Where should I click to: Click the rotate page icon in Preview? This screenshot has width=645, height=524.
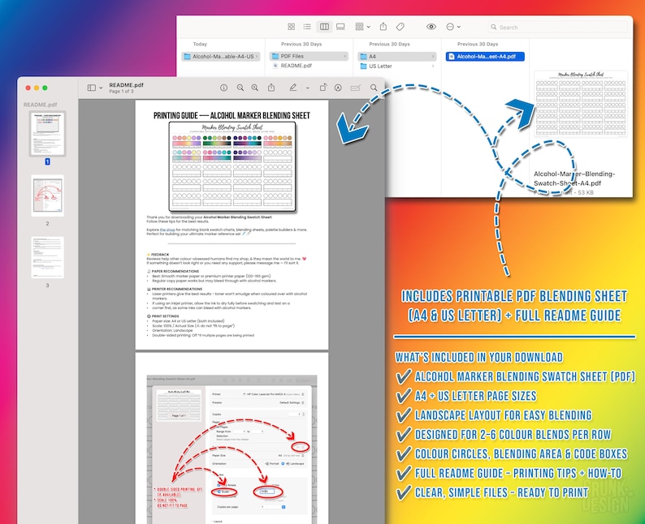pos(323,88)
